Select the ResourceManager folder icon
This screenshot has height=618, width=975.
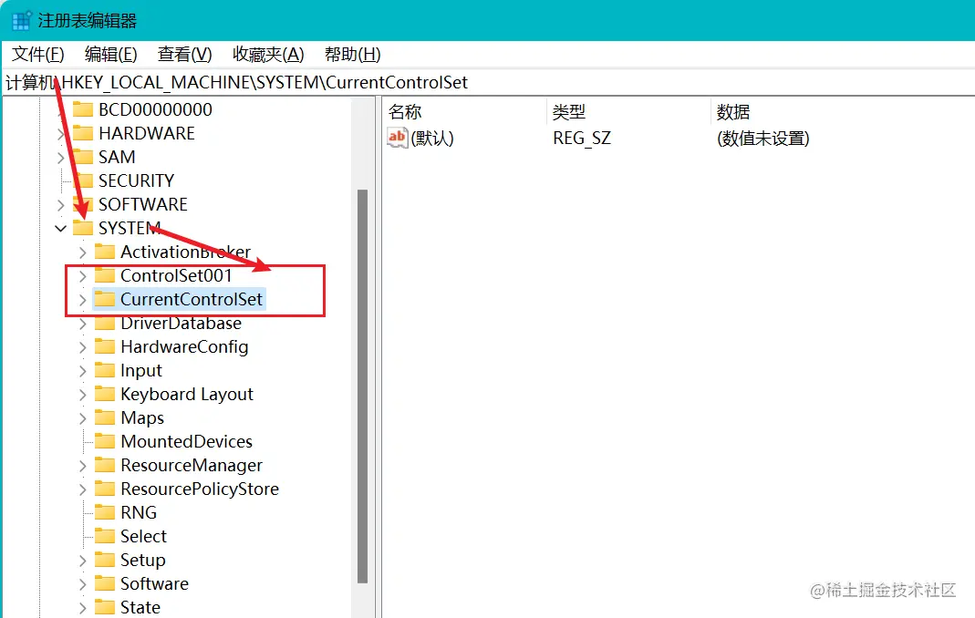(x=105, y=465)
